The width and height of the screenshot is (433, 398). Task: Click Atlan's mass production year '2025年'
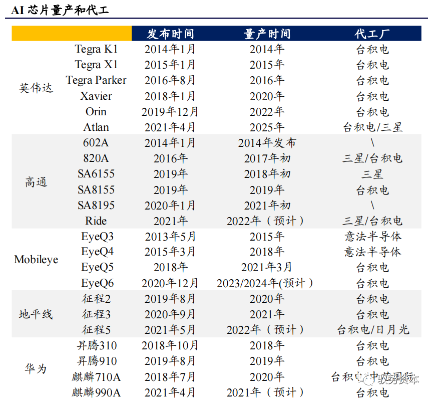[x=267, y=127]
